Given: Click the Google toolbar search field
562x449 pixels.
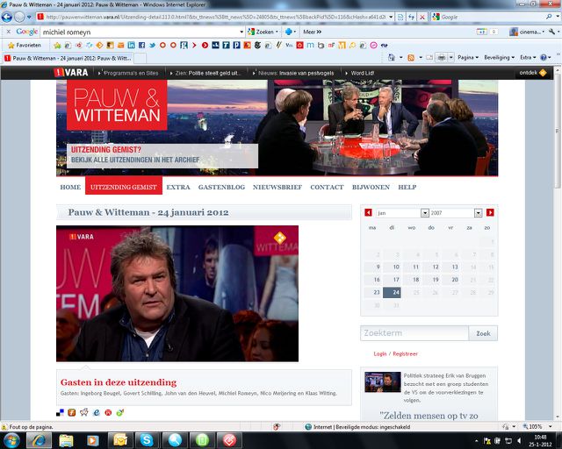Looking at the screenshot, I should [140, 32].
